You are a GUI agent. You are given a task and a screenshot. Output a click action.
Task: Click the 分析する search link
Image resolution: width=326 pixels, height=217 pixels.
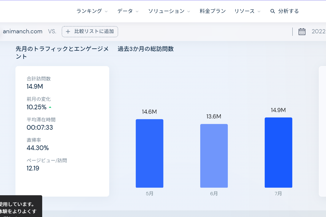click(288, 11)
